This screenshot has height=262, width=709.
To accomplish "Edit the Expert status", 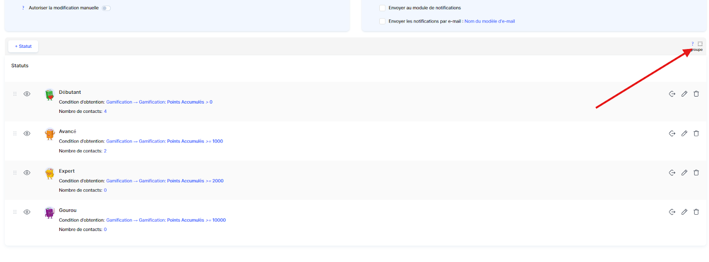I will point(684,173).
